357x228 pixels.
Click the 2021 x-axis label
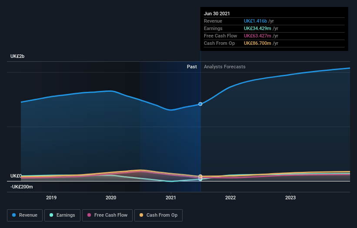tap(171, 198)
